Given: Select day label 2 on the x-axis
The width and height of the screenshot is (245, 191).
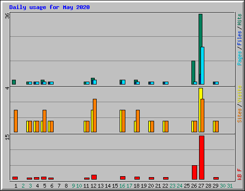Looking at the screenshot, I should tap(23, 186).
